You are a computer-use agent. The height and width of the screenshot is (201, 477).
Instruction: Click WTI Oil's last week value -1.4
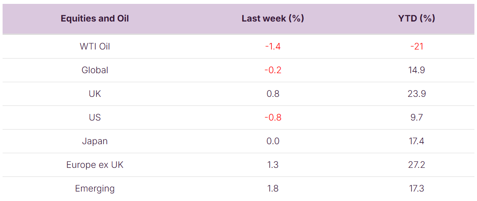pos(273,46)
